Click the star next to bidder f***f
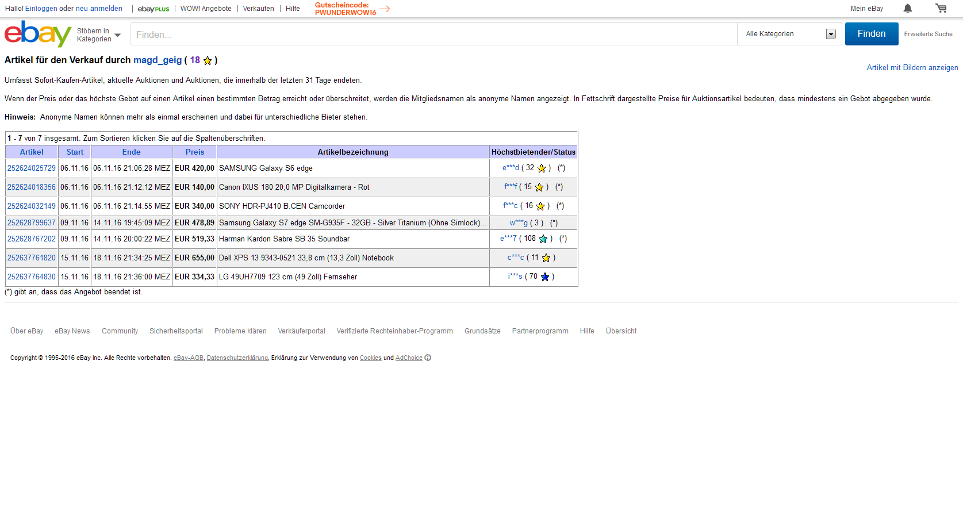Viewport: 963px width, 522px height. tap(539, 187)
